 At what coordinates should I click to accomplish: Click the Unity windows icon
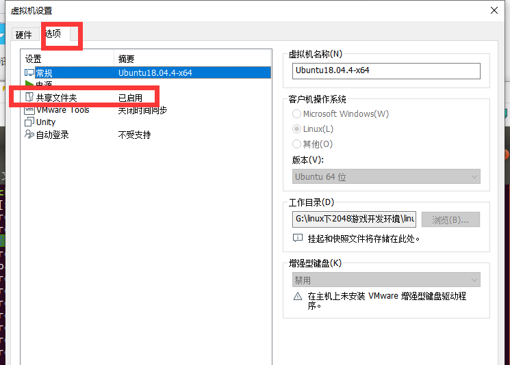(x=29, y=122)
